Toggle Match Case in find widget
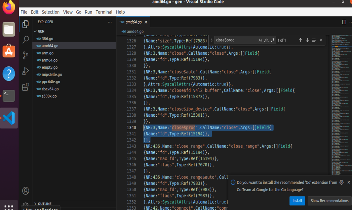The width and height of the screenshot is (352, 210). [260, 40]
